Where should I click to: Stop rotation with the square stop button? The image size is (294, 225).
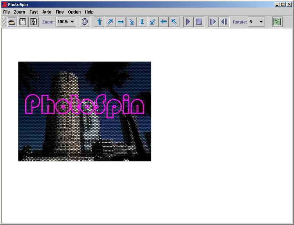[199, 22]
